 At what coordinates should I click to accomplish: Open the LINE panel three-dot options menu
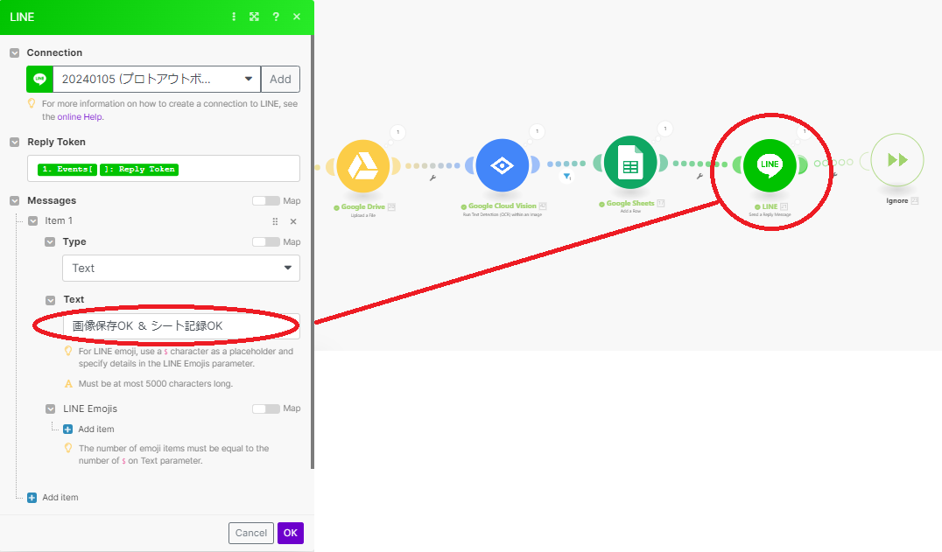234,17
